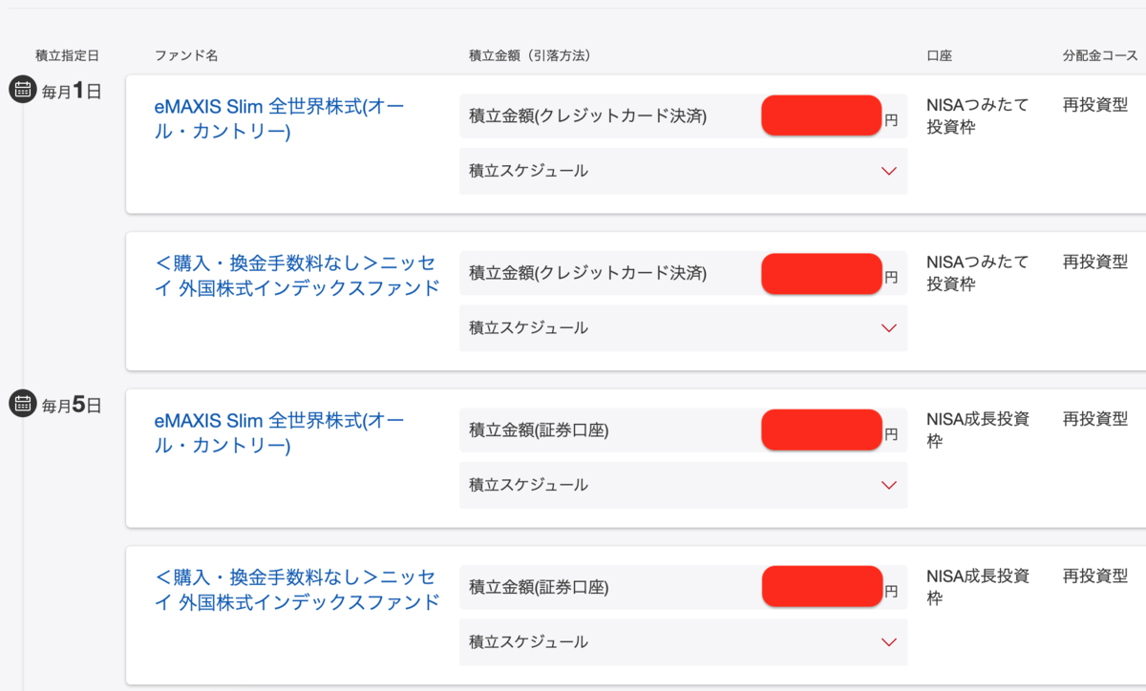Open ニッセイ外国株式インデックスファンド link in 毎月5日 group
The image size is (1146, 691).
click(x=297, y=589)
